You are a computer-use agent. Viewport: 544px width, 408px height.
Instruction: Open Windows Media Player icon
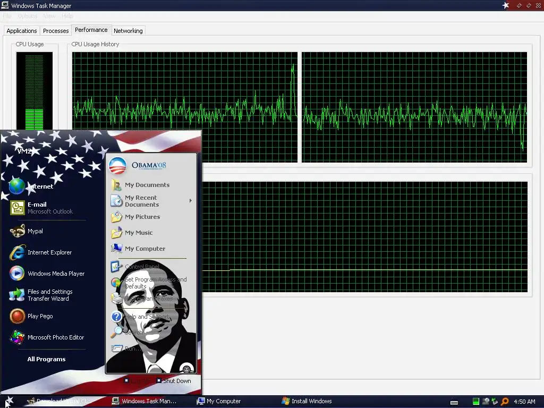coord(17,274)
